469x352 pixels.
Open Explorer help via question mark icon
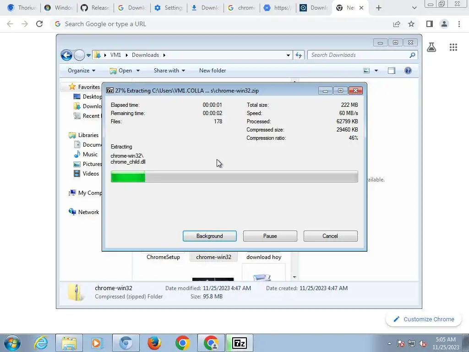tap(408, 71)
